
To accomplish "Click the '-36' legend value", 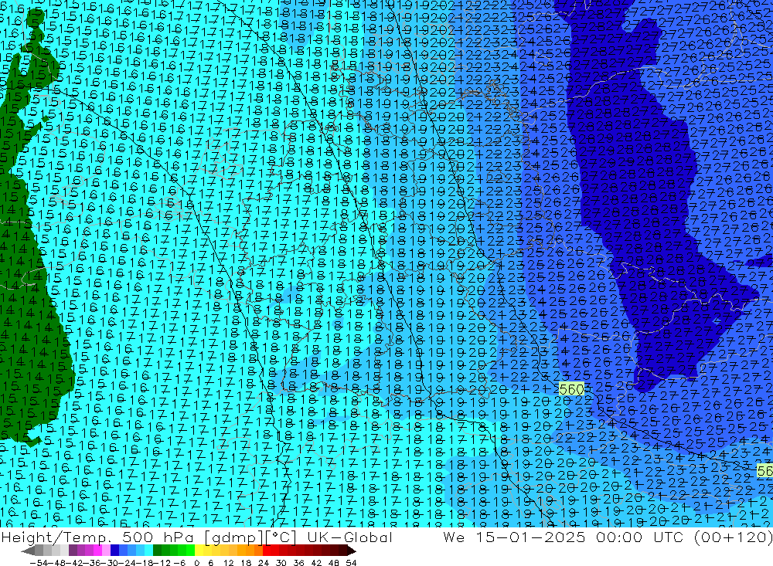I will [92, 563].
